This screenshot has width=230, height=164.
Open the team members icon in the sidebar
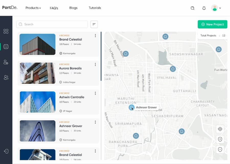(x=6, y=77)
